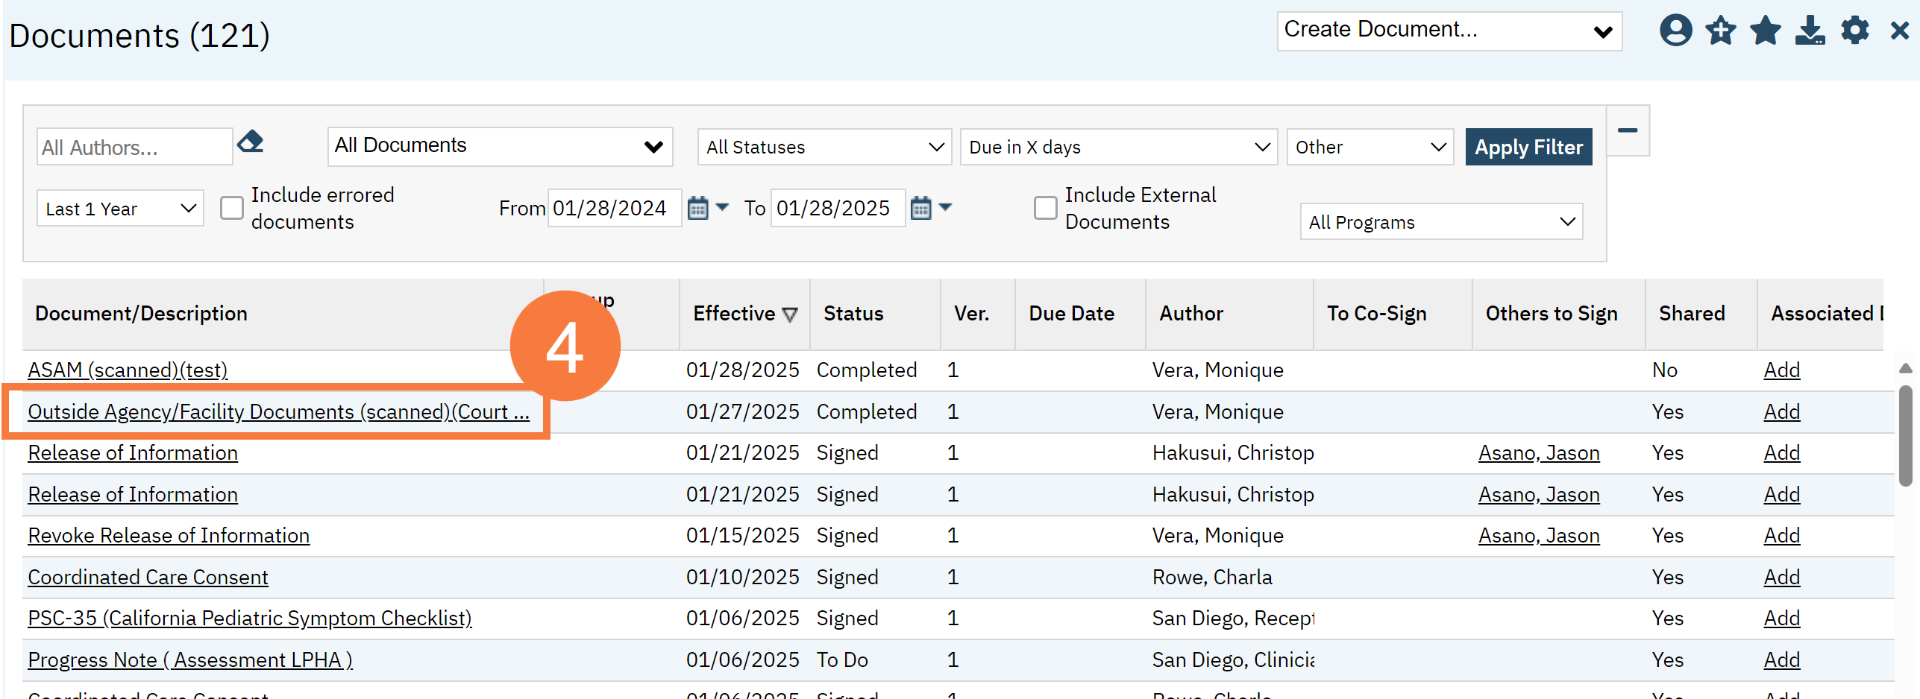Image resolution: width=1920 pixels, height=699 pixels.
Task: Open the From date calendar icon
Action: tap(697, 208)
